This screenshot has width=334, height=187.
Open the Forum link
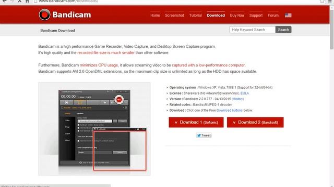273,15
